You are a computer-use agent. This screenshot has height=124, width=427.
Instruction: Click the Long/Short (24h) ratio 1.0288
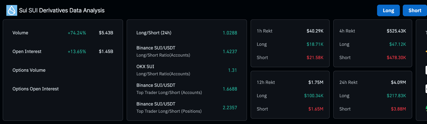click(230, 33)
